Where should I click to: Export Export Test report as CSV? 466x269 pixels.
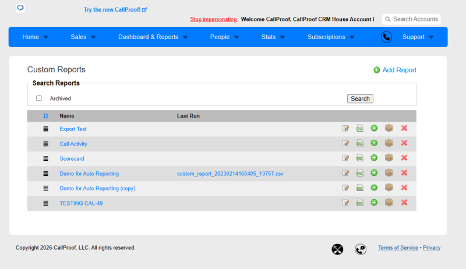coord(359,128)
